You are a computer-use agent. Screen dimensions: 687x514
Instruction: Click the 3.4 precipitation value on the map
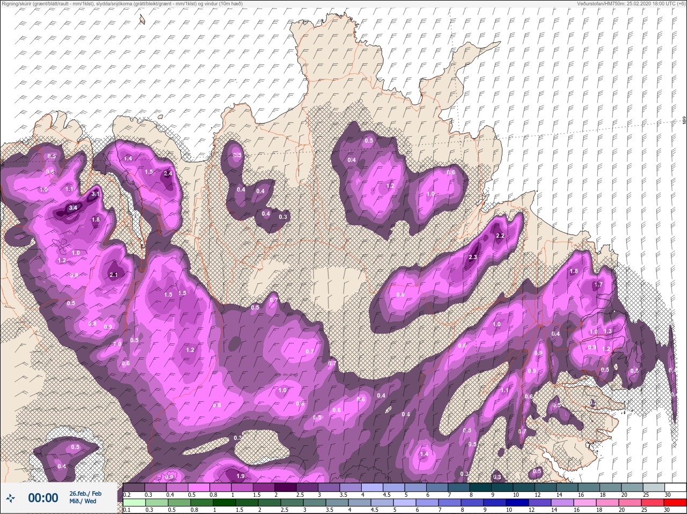[74, 208]
